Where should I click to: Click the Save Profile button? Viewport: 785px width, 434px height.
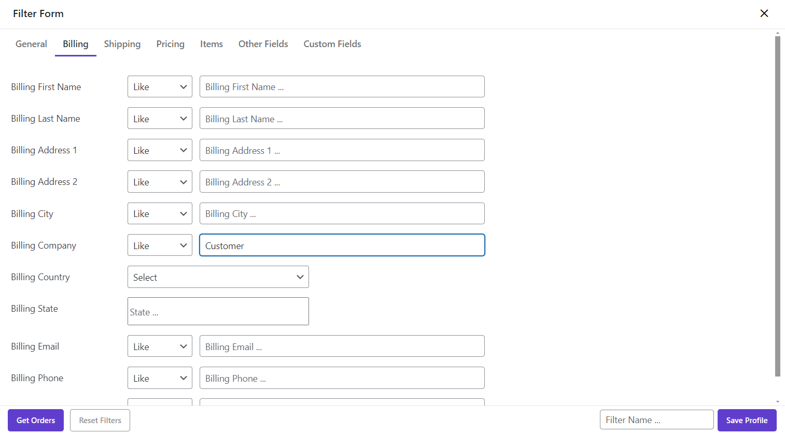pos(747,420)
